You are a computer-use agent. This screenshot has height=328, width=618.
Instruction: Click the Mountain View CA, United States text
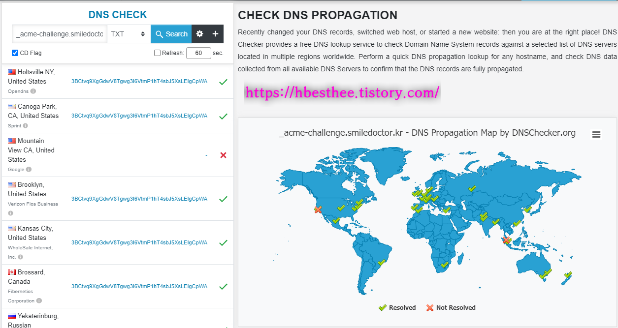32,150
